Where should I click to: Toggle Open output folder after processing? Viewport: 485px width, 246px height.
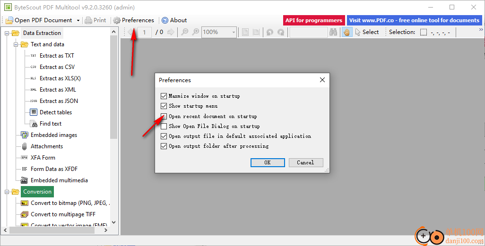coord(164,146)
